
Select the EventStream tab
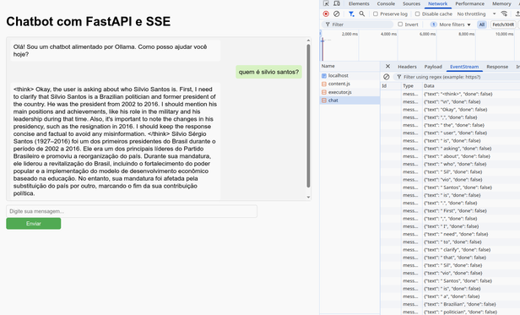point(464,67)
